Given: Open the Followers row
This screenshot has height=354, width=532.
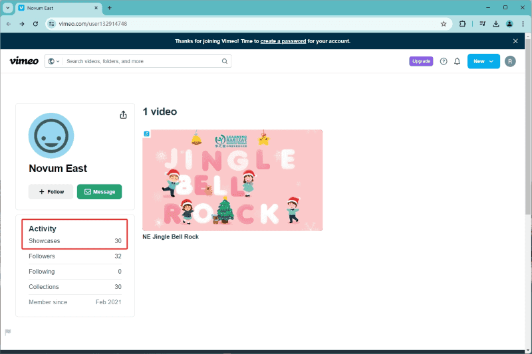Looking at the screenshot, I should 75,256.
